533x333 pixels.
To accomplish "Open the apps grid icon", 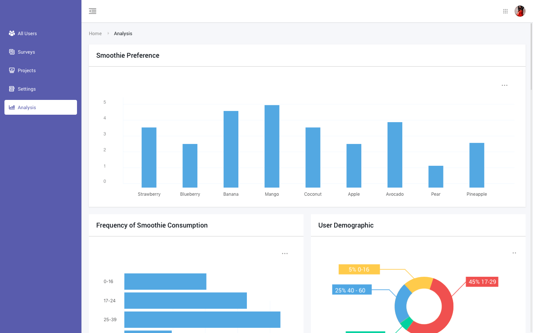I will point(505,11).
